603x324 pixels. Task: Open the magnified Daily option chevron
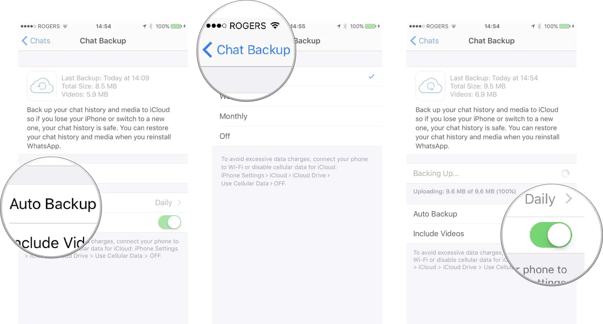tap(569, 198)
